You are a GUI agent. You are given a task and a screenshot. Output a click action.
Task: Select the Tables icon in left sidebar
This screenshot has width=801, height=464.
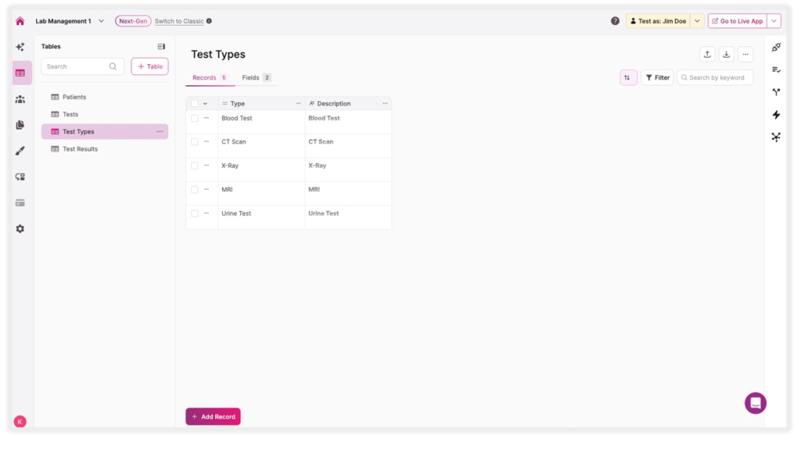[x=20, y=72]
